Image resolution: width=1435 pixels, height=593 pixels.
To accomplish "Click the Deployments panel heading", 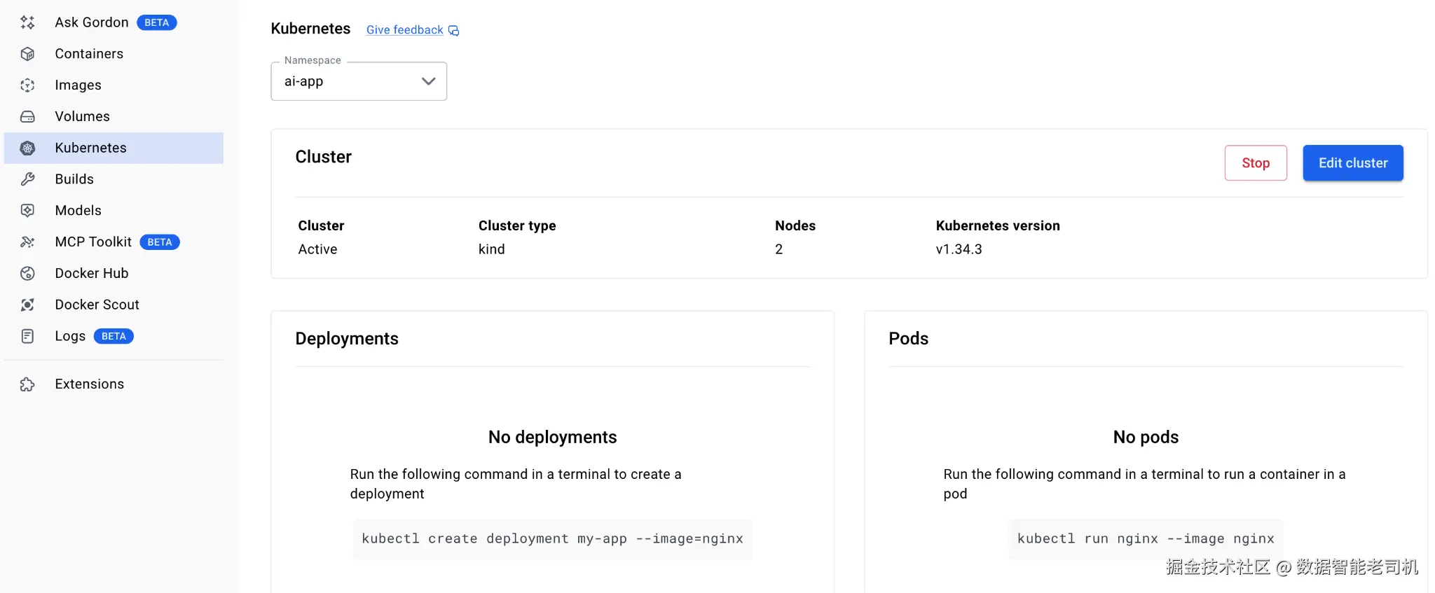I will pos(347,339).
